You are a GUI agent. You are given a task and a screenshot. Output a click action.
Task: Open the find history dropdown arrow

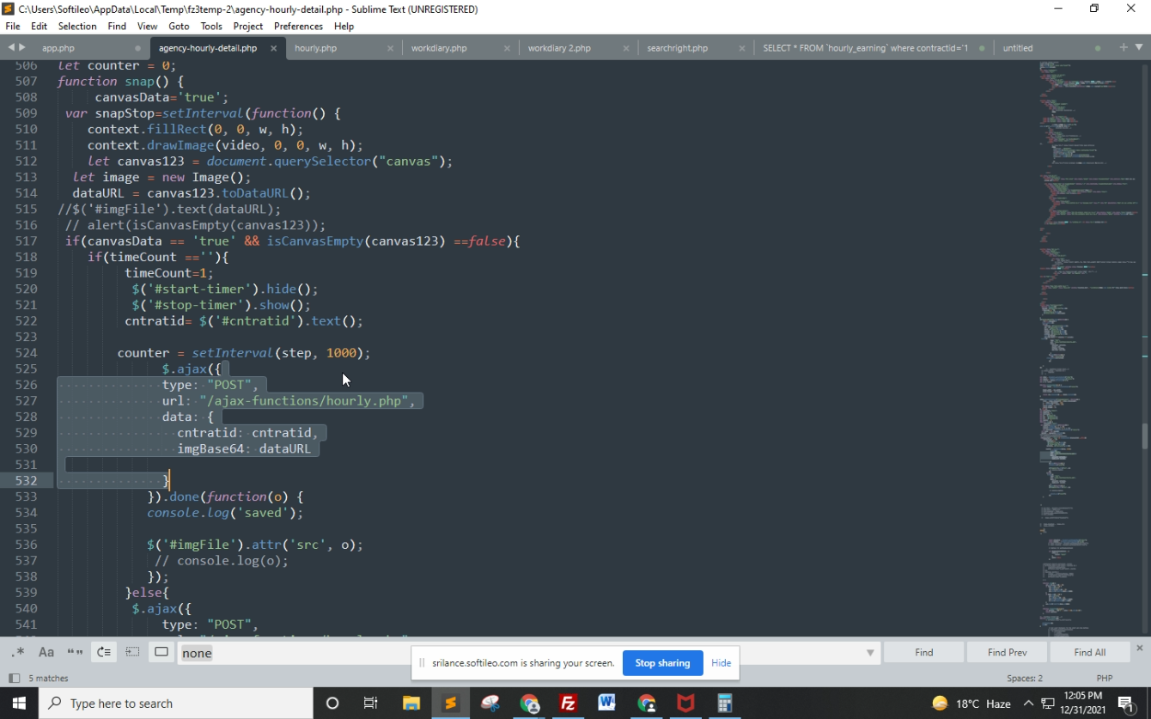point(870,653)
